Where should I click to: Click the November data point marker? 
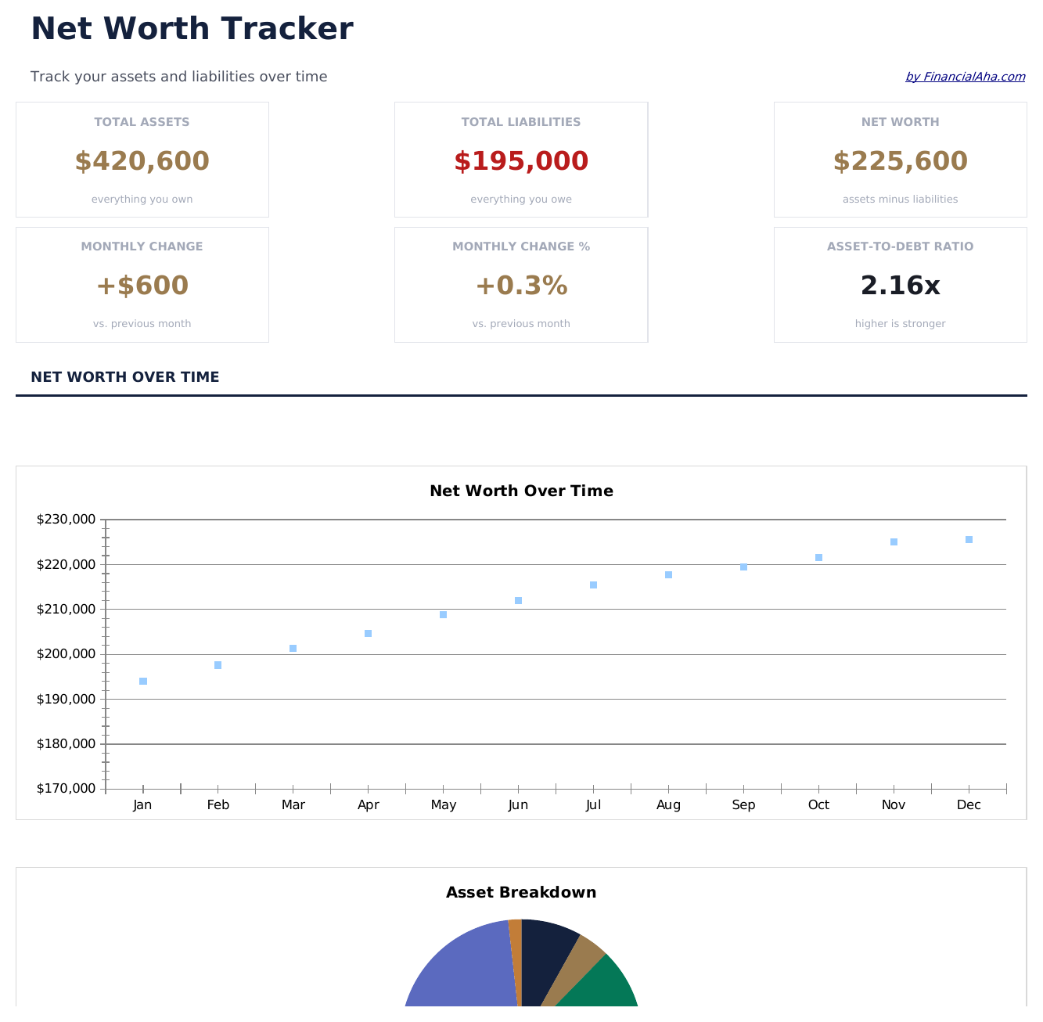click(x=894, y=542)
